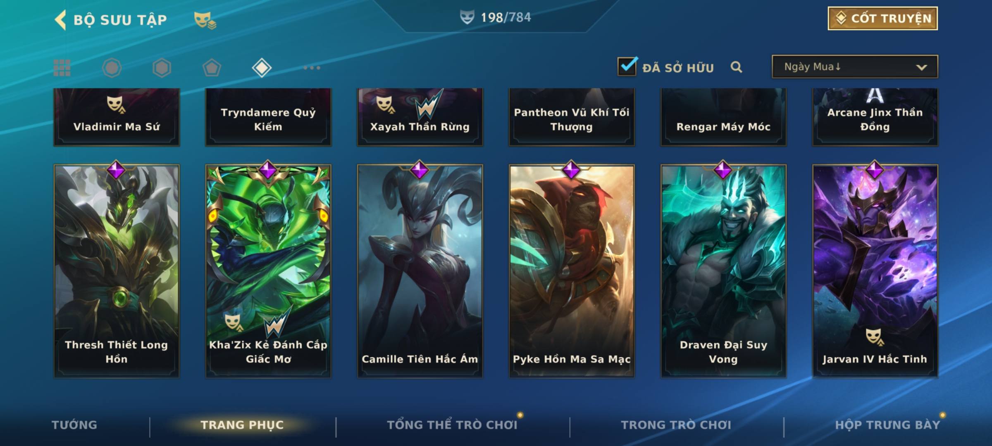Filter by the round rarity gem icon
The width and height of the screenshot is (992, 446).
point(112,68)
